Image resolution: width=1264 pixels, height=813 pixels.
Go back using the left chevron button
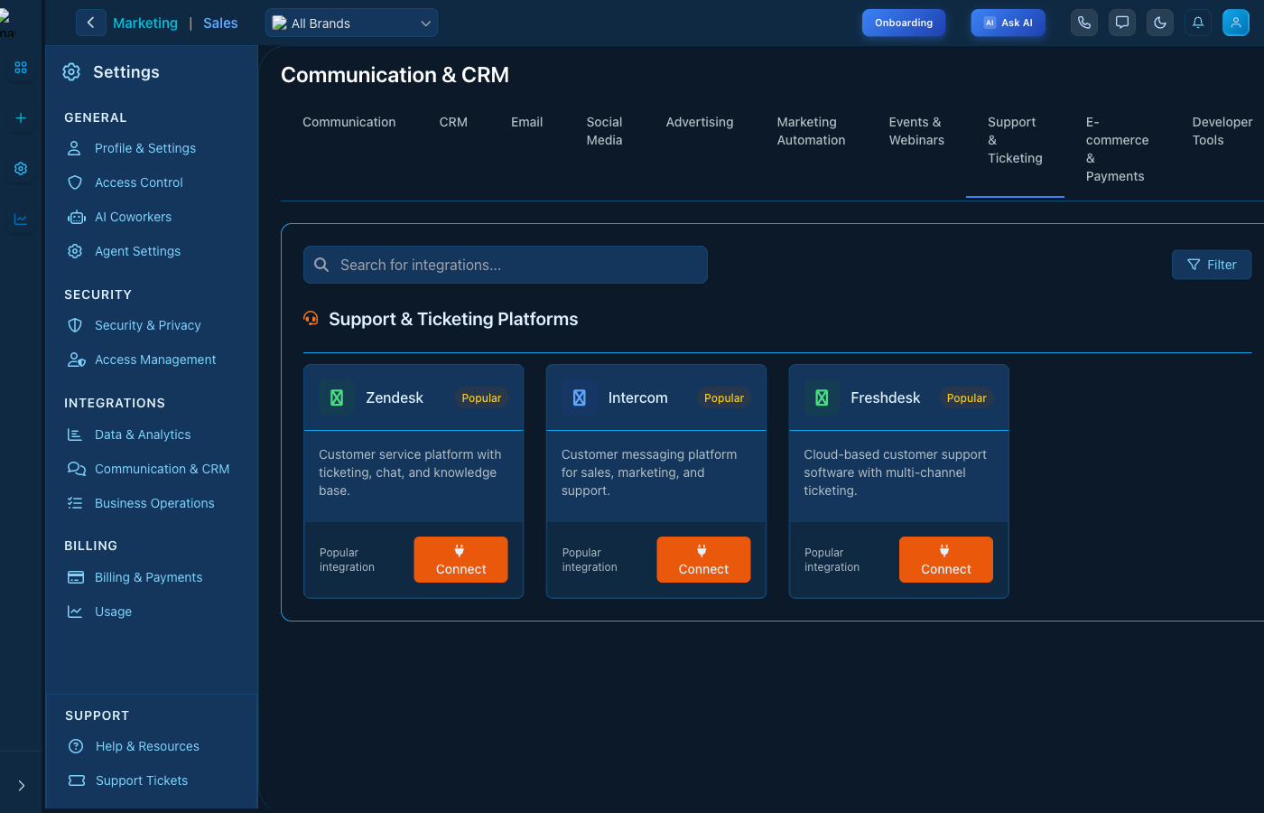pyautogui.click(x=90, y=23)
